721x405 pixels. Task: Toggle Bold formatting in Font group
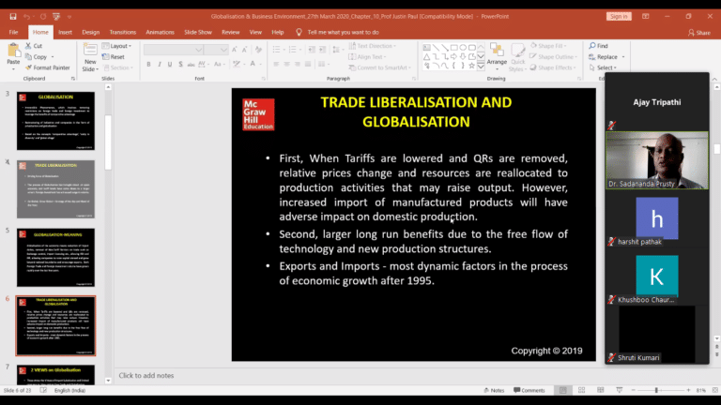147,67
